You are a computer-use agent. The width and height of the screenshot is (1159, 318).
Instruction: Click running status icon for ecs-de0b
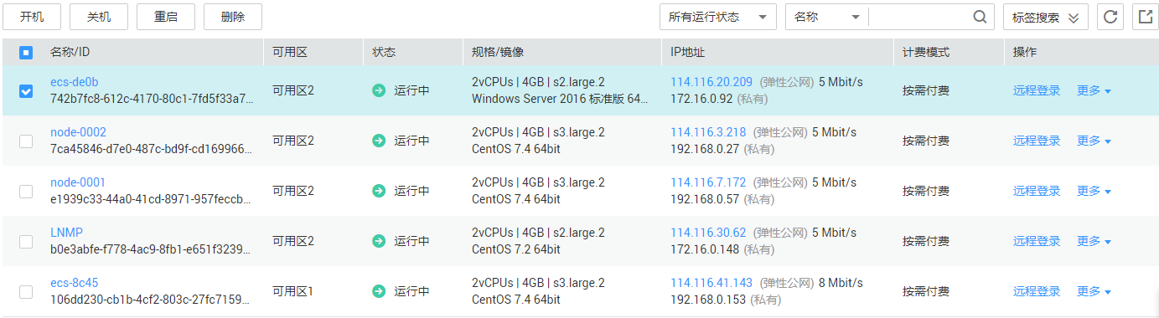(x=380, y=90)
